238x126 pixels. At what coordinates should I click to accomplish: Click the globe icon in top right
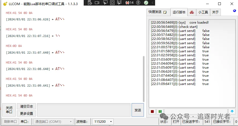pyautogui.click(x=235, y=11)
